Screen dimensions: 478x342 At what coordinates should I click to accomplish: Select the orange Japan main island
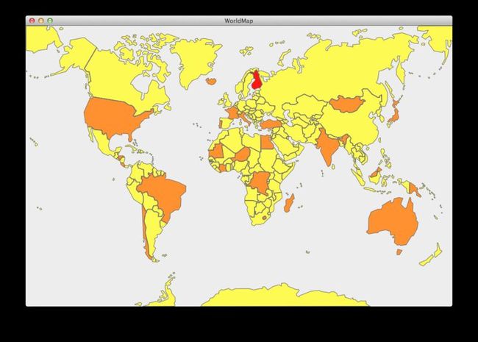[394, 116]
